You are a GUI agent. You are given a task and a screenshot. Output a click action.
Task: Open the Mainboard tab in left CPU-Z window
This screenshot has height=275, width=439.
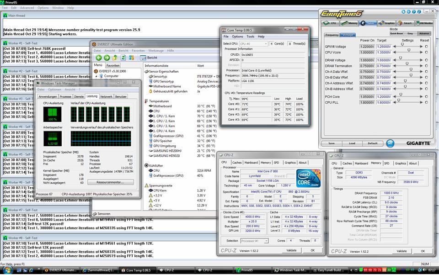[251, 163]
